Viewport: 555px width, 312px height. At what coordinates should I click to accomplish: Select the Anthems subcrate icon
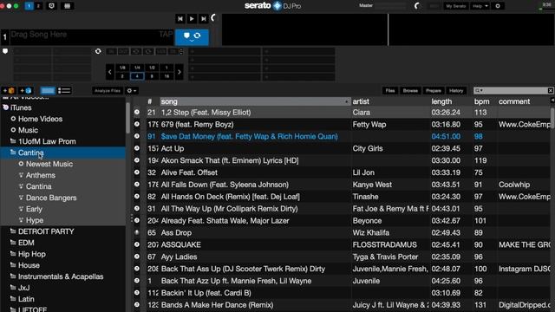coord(21,175)
